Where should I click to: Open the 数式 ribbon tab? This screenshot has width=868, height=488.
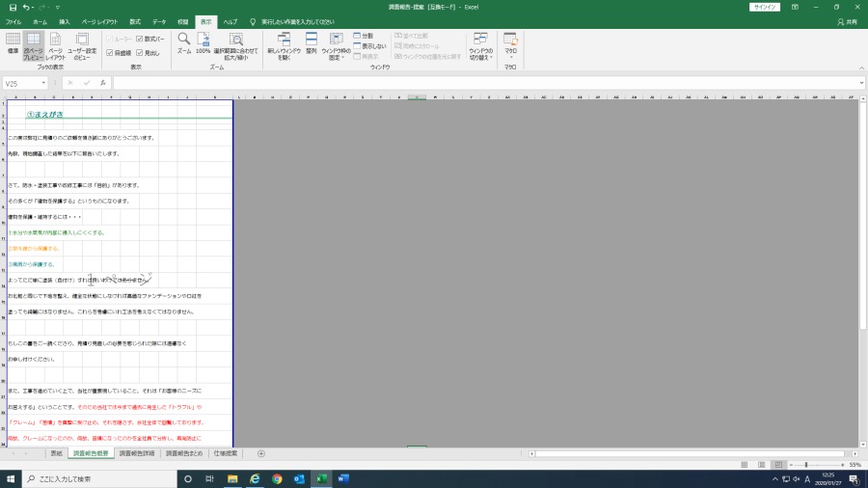click(x=135, y=22)
